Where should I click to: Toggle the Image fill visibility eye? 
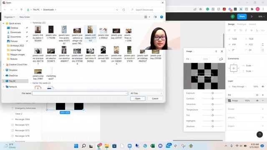(x=257, y=101)
